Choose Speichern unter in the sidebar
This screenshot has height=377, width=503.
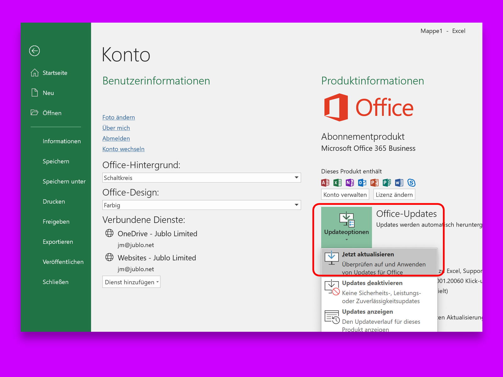pyautogui.click(x=64, y=181)
